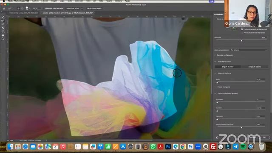The image size is (272, 153).
Task: Click the brush angle input field
Action: 39,8
